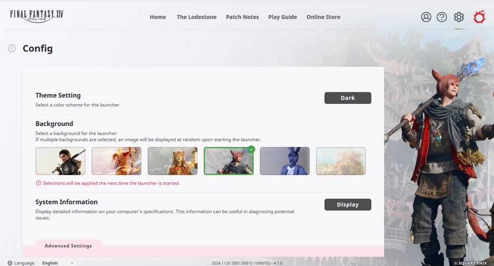Click the Theme Setting heading

click(x=58, y=95)
